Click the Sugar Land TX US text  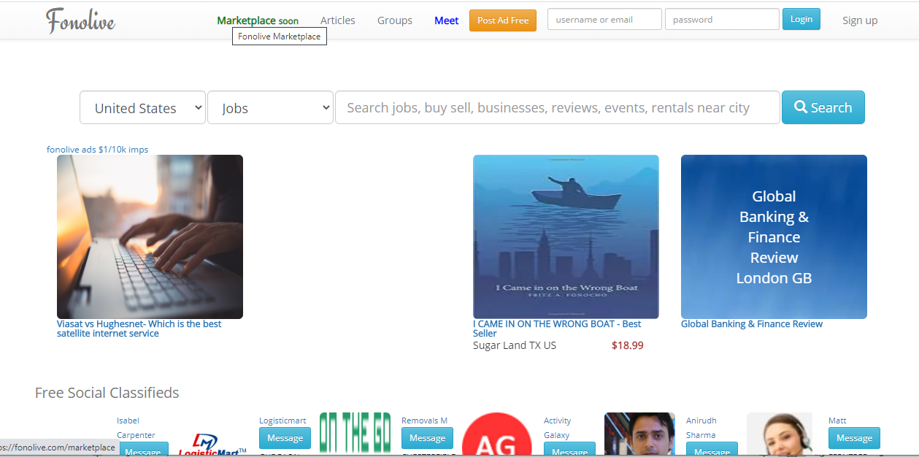(515, 345)
